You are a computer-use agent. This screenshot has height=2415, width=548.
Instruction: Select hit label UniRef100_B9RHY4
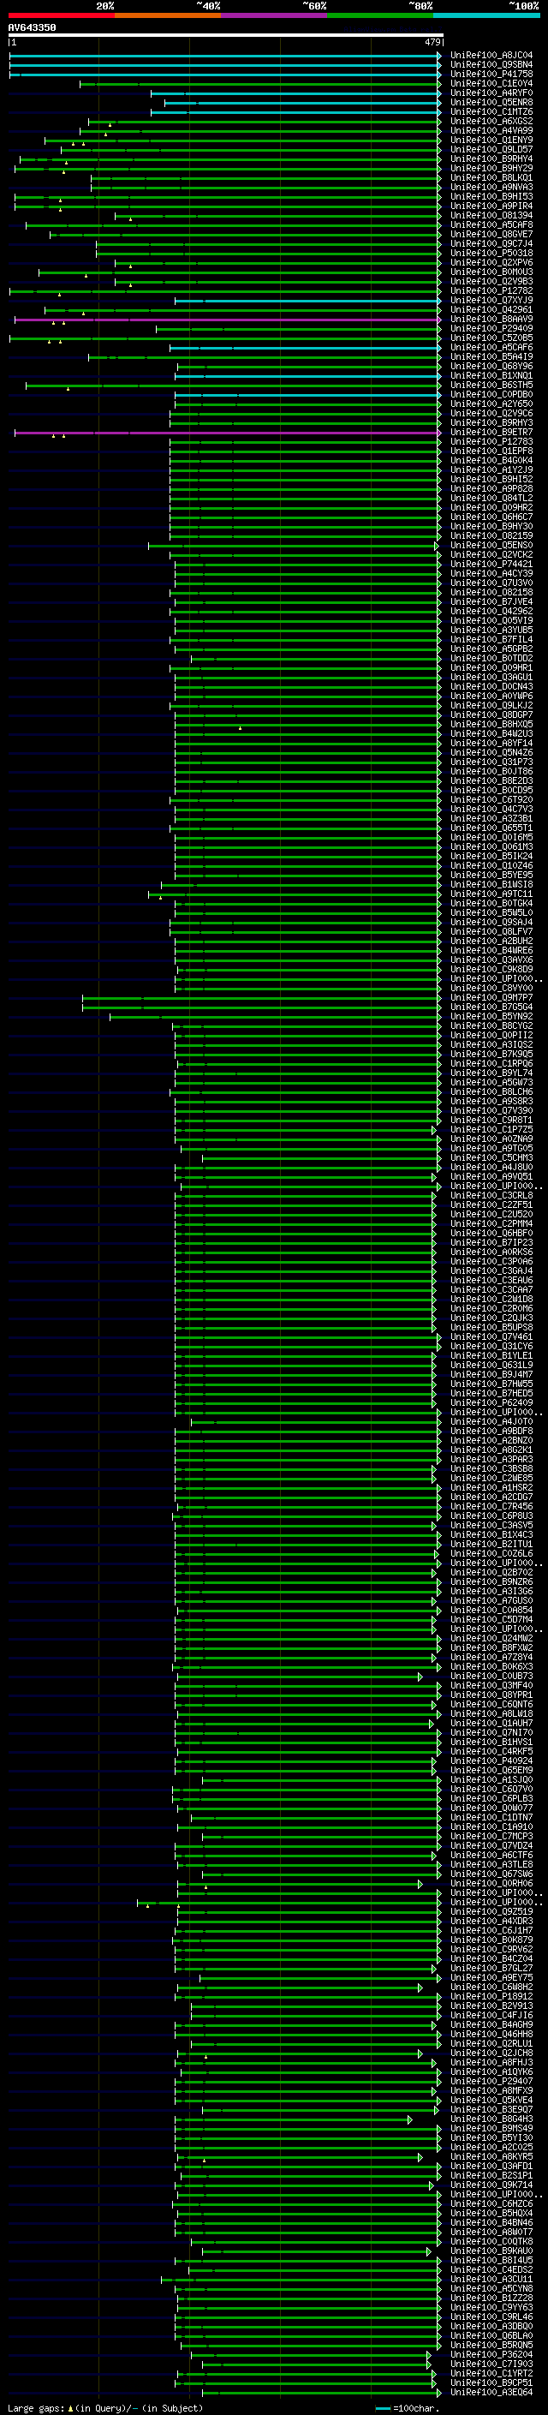491,158
